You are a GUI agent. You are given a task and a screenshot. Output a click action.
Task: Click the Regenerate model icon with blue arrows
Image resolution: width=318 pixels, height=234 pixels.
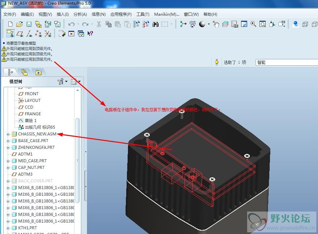click(136, 24)
